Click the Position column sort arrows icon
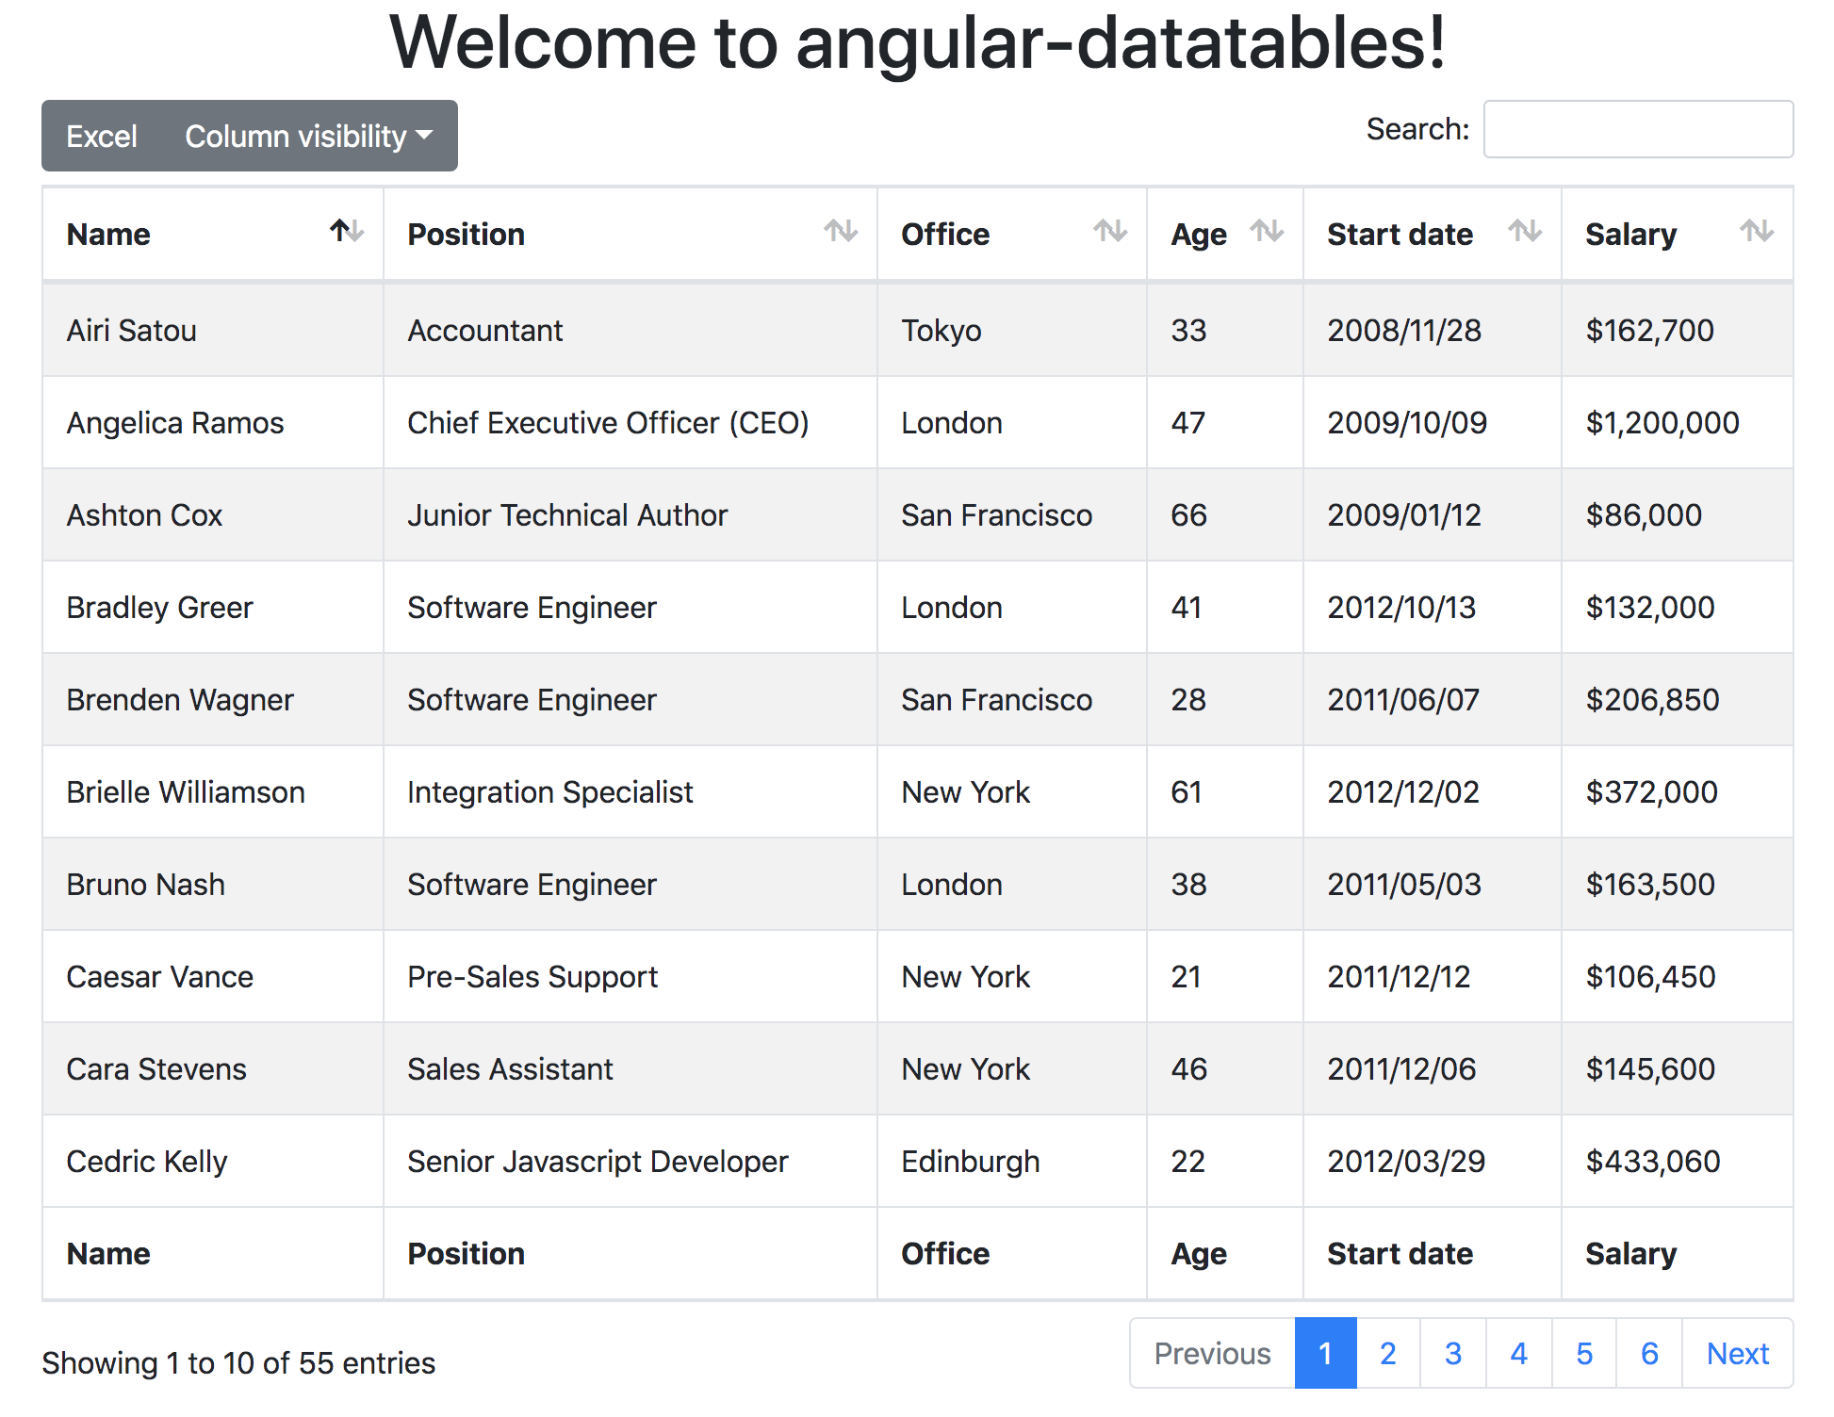 (840, 231)
